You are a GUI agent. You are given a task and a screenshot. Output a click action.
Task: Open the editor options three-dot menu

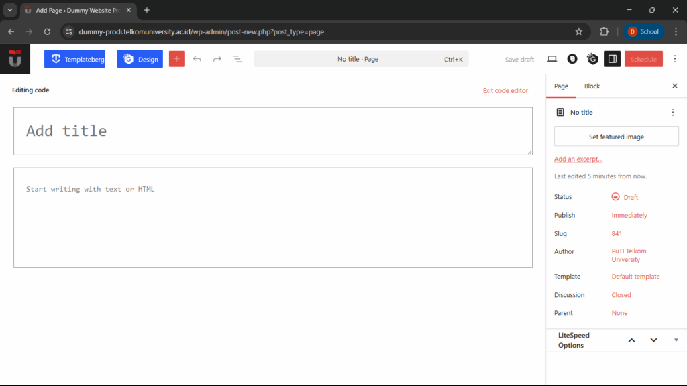click(x=675, y=59)
